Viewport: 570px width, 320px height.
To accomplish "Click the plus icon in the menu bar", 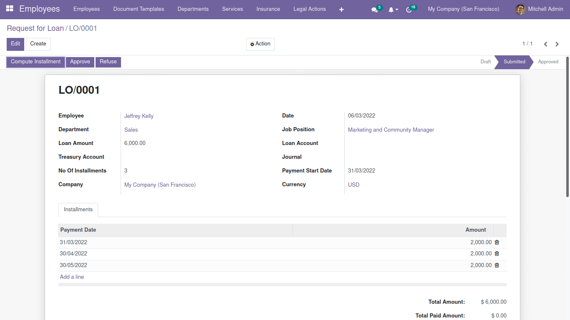I will [x=341, y=9].
